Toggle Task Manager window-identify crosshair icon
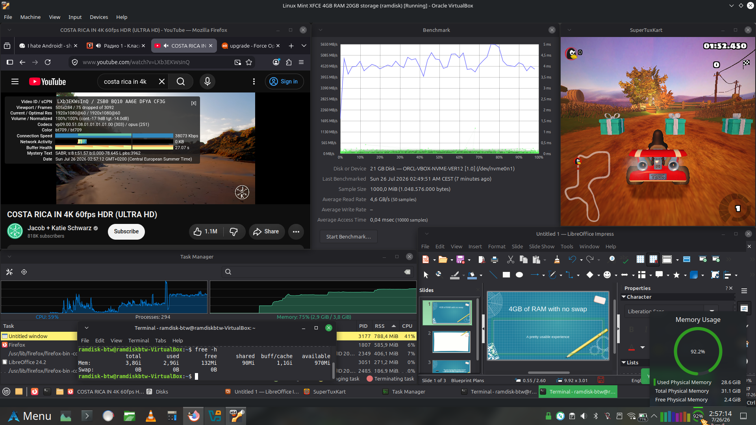The image size is (756, 425). (x=24, y=272)
